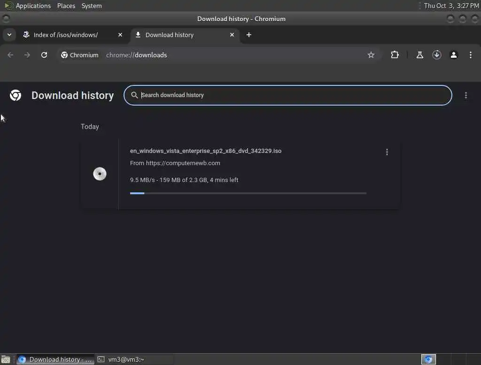Click the MATE logo icon at top left
The width and height of the screenshot is (481, 365).
[x=8, y=6]
